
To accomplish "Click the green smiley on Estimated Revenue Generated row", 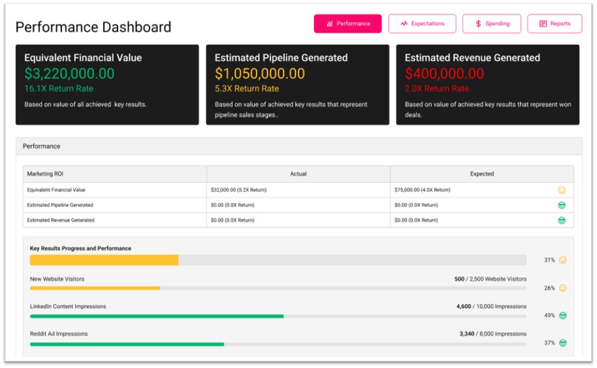I will click(561, 220).
